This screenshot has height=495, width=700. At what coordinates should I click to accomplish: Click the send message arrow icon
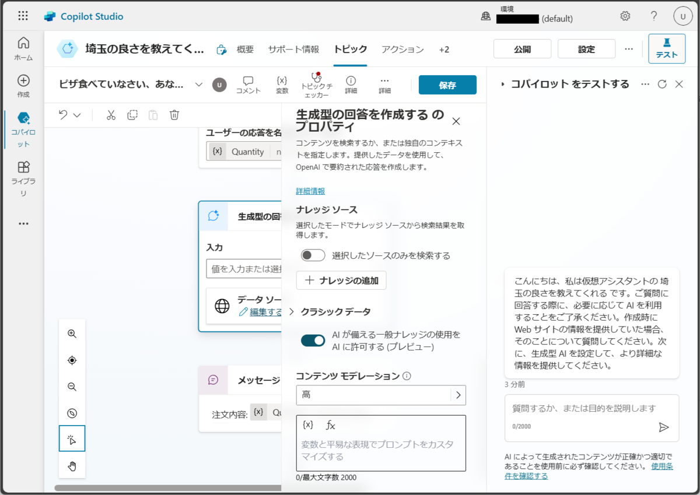coord(663,427)
